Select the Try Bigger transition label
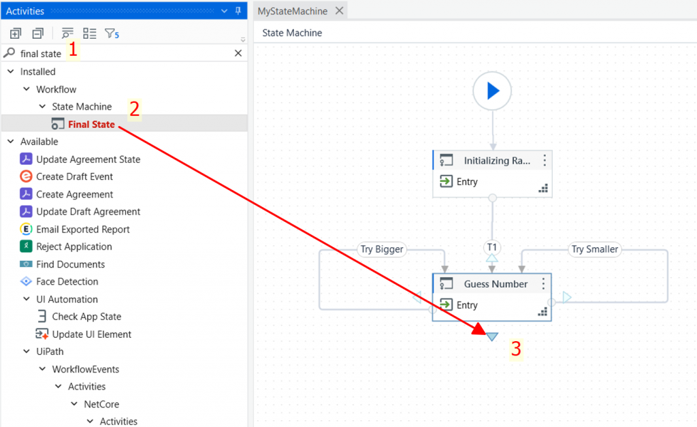Viewport: 697px width, 427px height. (x=382, y=249)
